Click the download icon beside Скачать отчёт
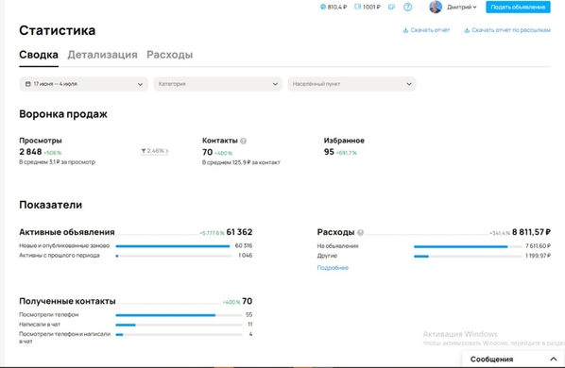The width and height of the screenshot is (565, 368). coord(405,30)
